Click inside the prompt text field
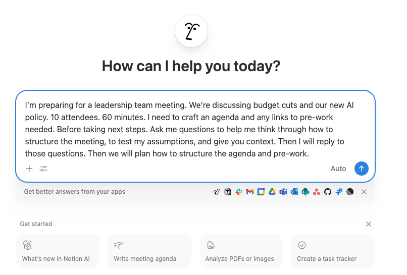Image resolution: width=407 pixels, height=275 pixels. click(x=195, y=129)
